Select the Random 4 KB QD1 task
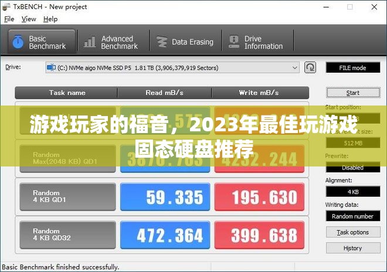The image size is (387, 272). (x=67, y=197)
